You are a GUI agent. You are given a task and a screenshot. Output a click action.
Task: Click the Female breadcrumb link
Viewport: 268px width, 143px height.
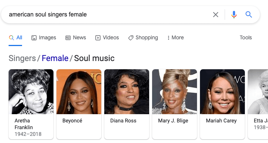click(55, 58)
